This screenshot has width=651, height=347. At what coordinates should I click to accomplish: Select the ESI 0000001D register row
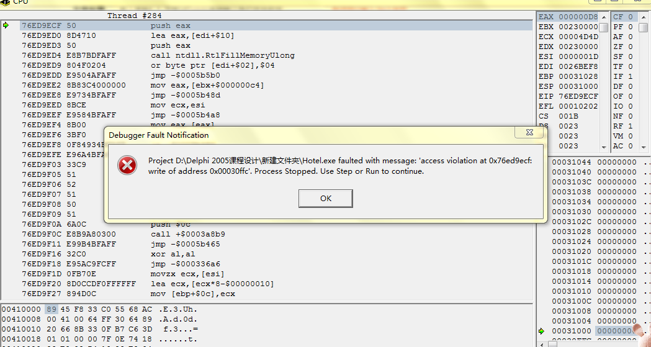(568, 56)
